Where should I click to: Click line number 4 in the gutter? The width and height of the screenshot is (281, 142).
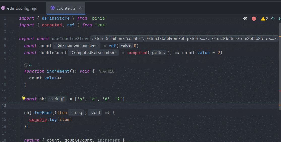[5, 39]
